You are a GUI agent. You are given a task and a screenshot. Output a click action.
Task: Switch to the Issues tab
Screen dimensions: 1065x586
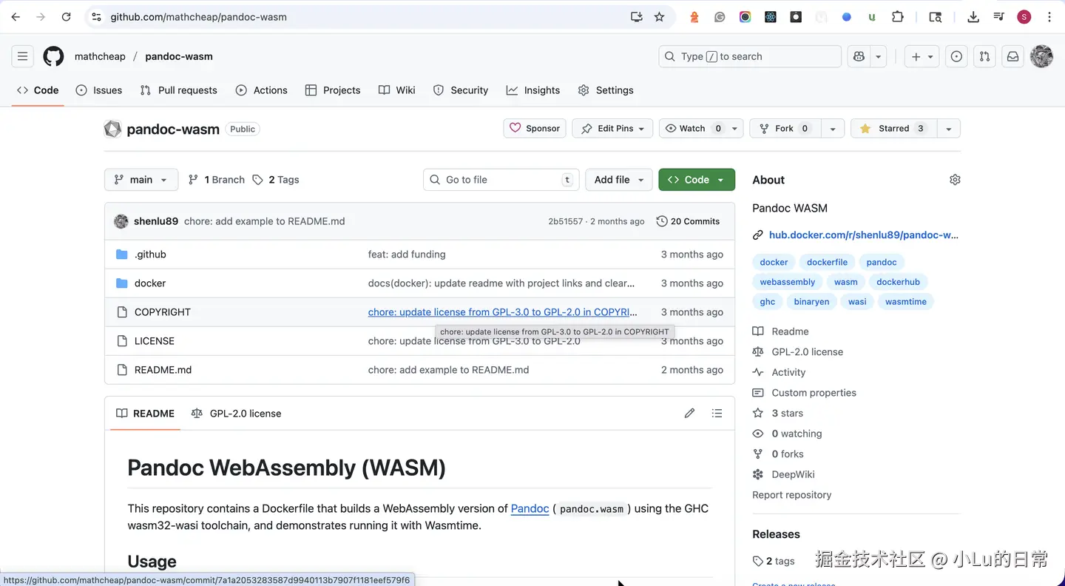(x=99, y=90)
